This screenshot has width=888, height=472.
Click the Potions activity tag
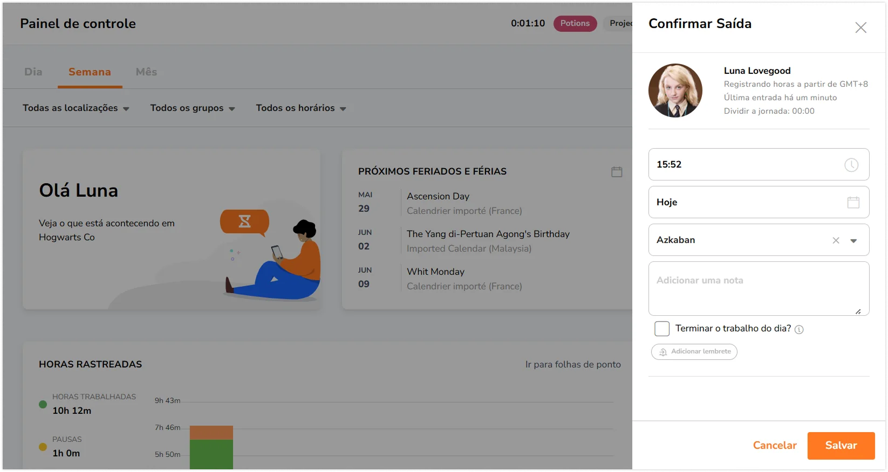click(x=575, y=23)
